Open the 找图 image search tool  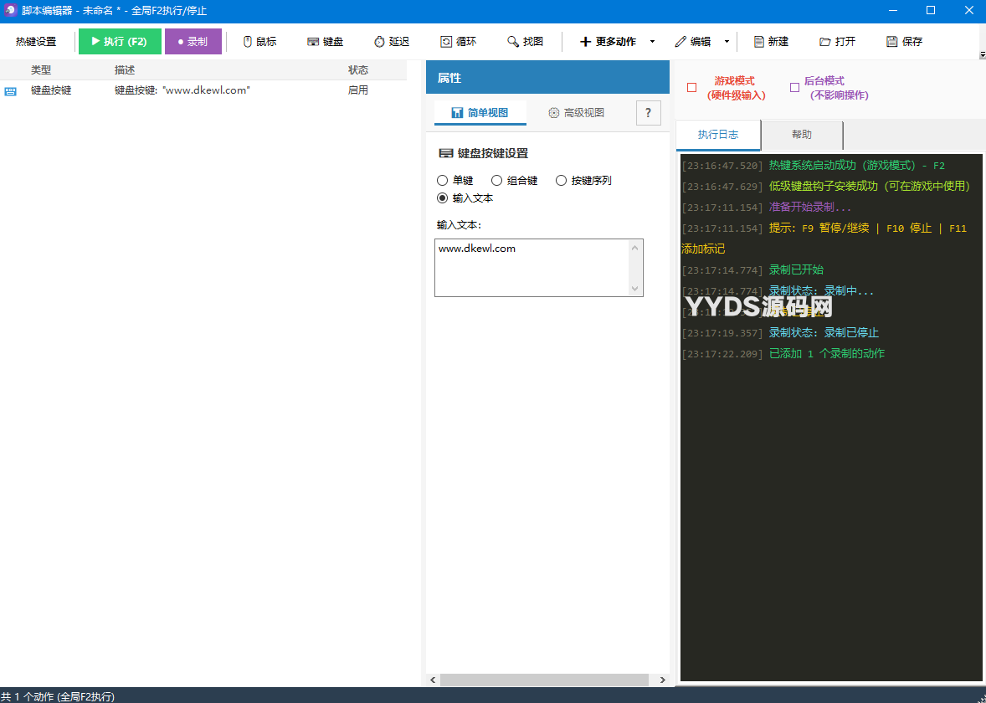tap(526, 42)
